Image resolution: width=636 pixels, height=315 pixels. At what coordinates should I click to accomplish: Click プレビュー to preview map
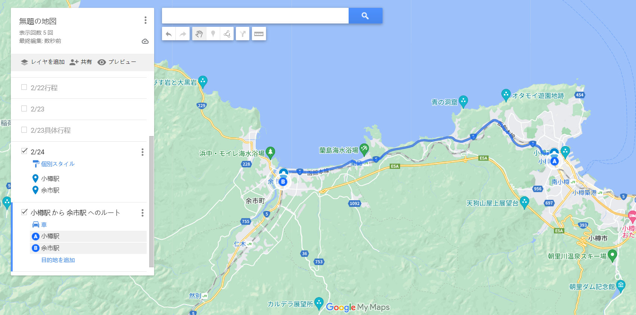tap(117, 62)
